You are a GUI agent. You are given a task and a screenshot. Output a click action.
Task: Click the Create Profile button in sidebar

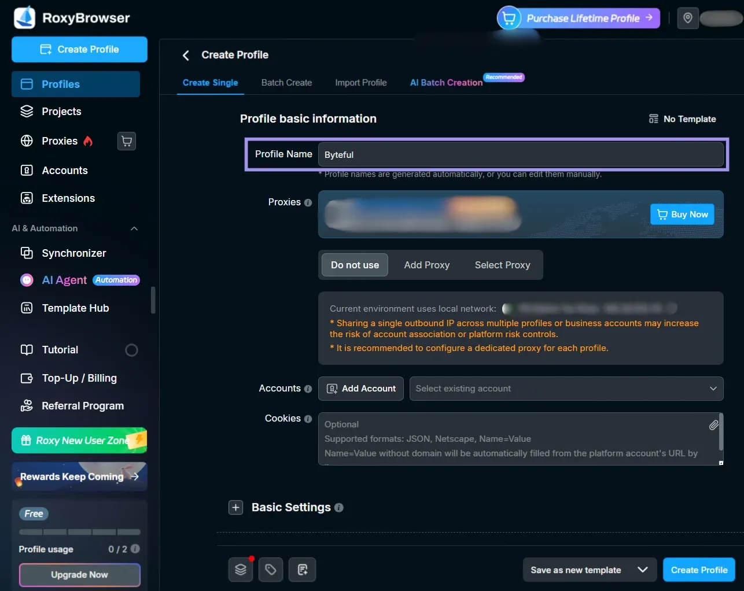click(x=79, y=49)
